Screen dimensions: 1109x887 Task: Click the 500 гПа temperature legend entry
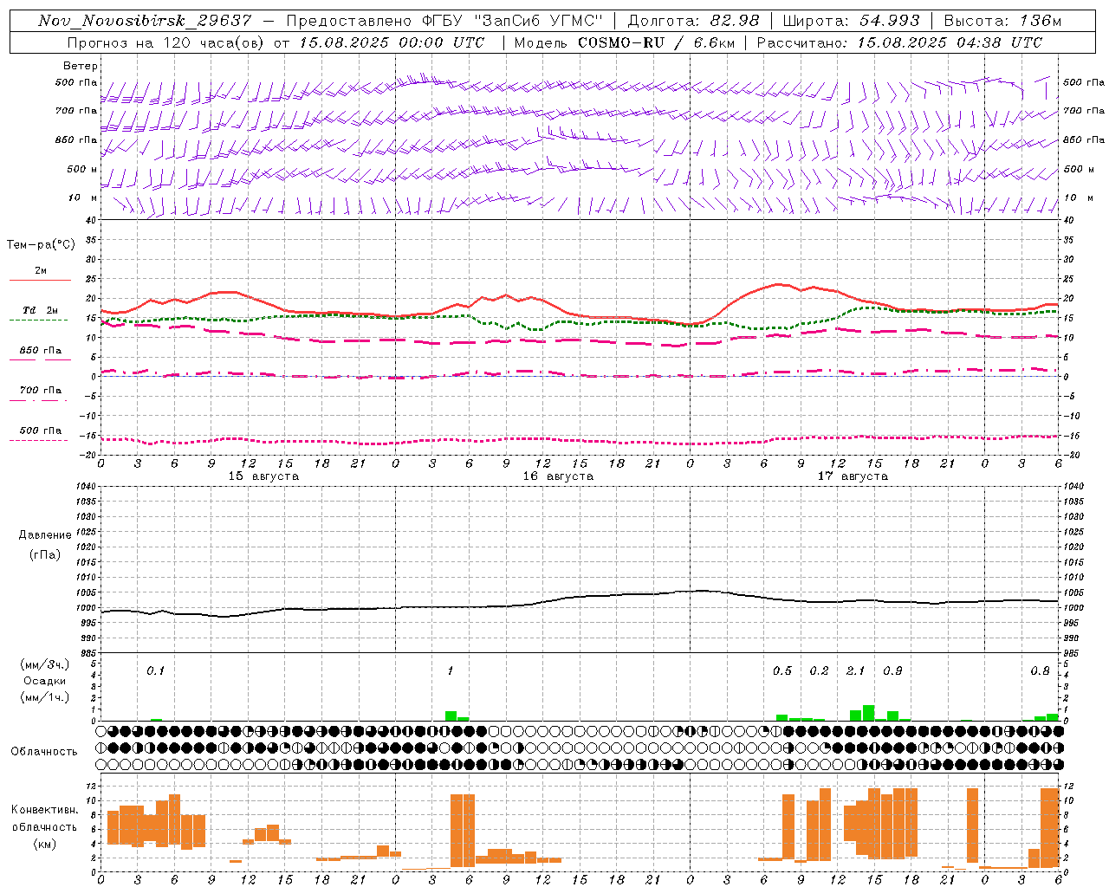pos(41,431)
